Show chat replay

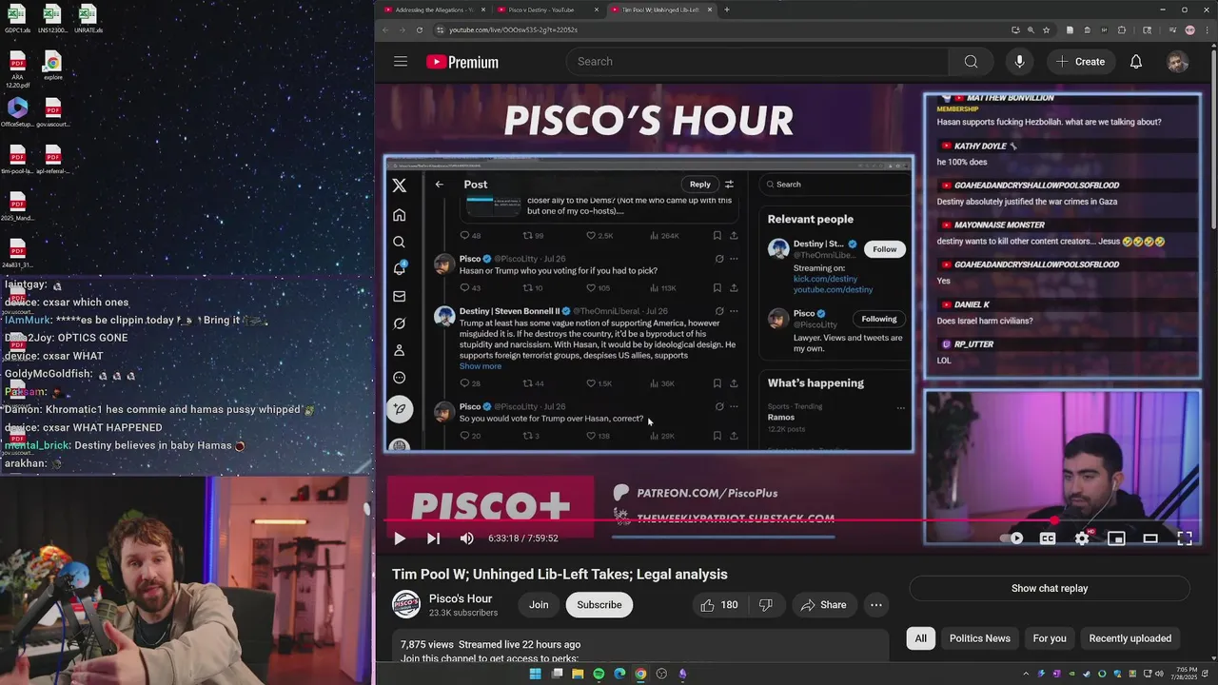click(1050, 588)
